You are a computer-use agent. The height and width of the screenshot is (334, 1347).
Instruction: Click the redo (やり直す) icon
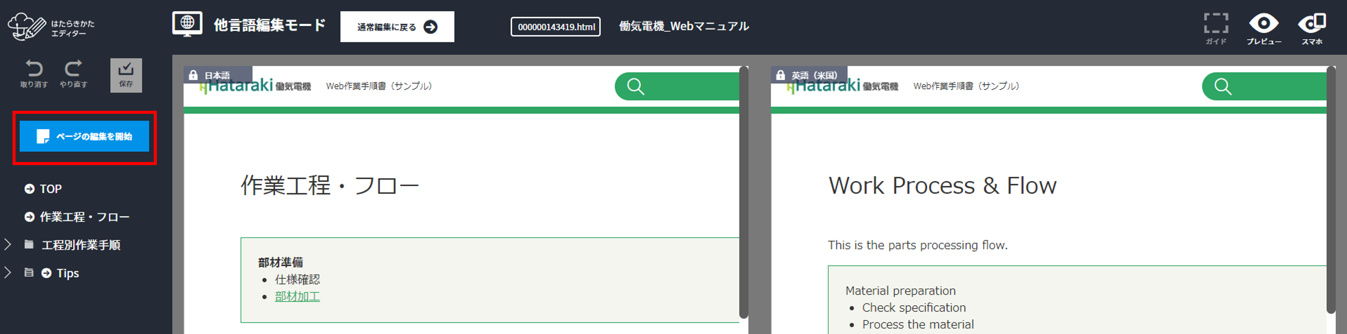point(73,69)
